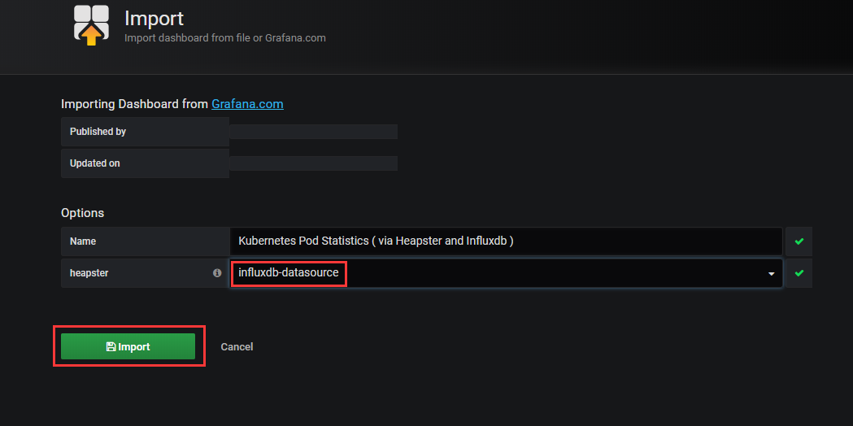
Task: Click the 'heapster' field label
Action: [89, 273]
